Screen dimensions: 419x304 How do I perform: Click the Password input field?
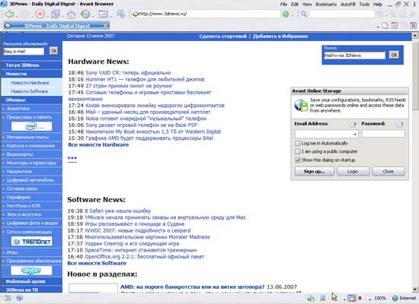[x=383, y=134]
